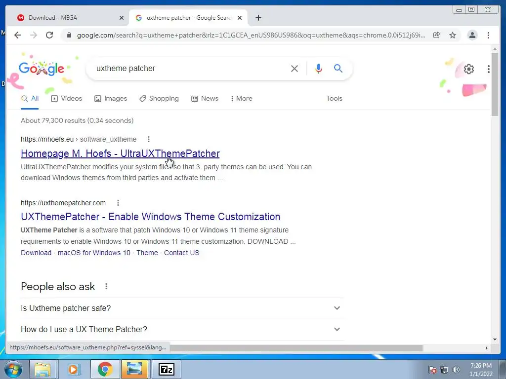The width and height of the screenshot is (506, 379).
Task: Open search Tools options
Action: [x=334, y=99]
